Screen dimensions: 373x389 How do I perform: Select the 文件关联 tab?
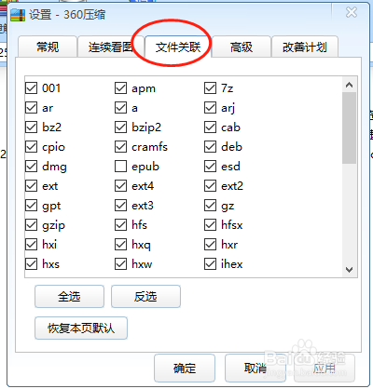click(x=178, y=47)
